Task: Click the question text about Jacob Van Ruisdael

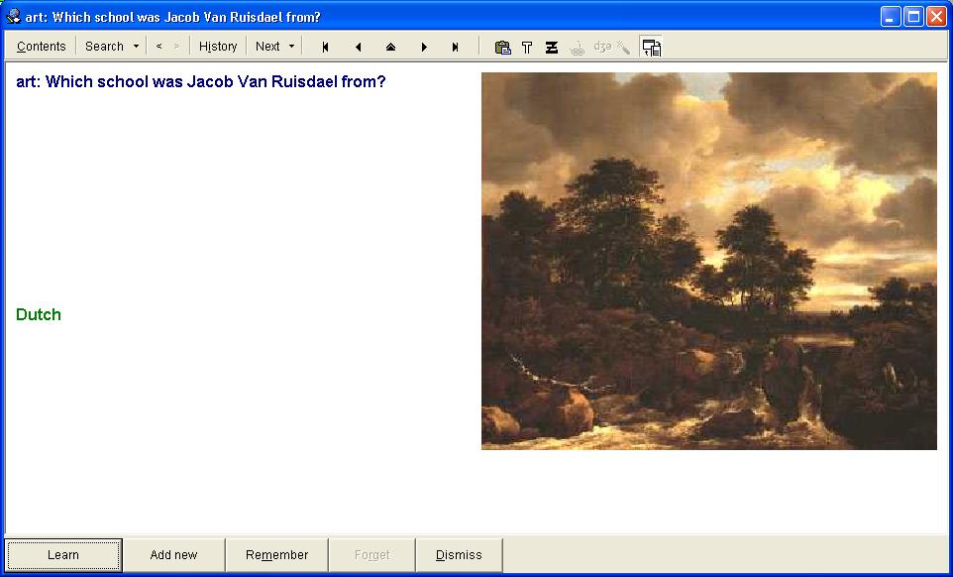Action: (201, 81)
